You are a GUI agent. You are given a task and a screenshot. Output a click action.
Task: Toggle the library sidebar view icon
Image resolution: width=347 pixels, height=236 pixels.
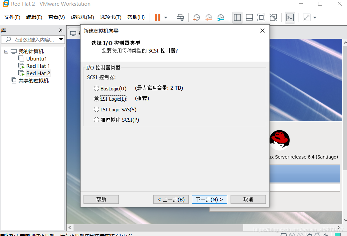237,18
